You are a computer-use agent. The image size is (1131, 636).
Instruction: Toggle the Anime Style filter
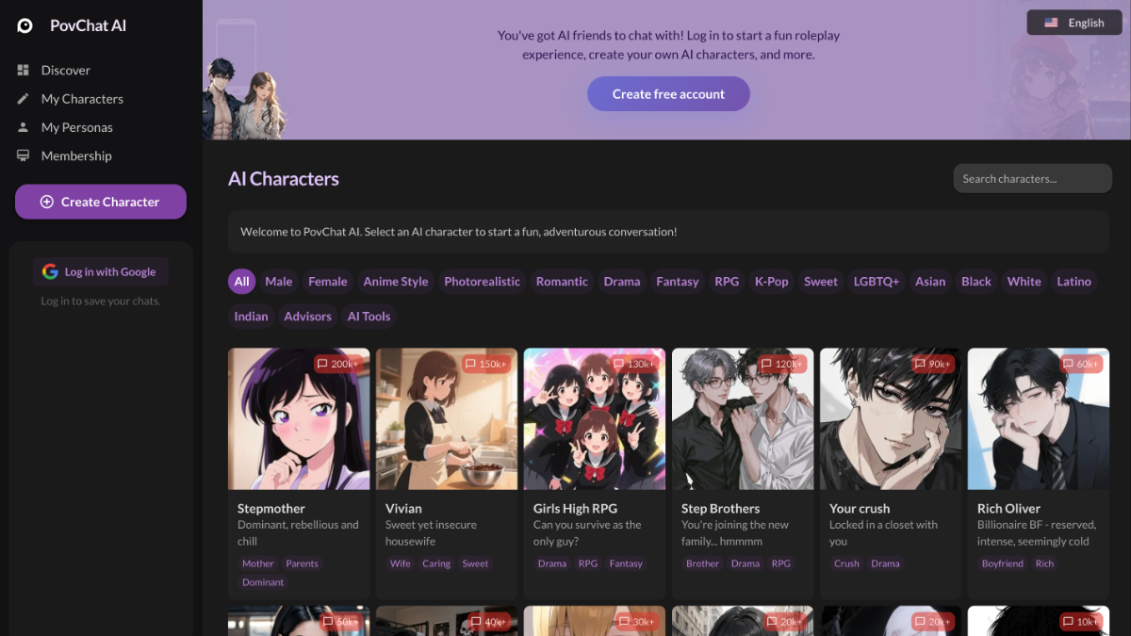395,281
